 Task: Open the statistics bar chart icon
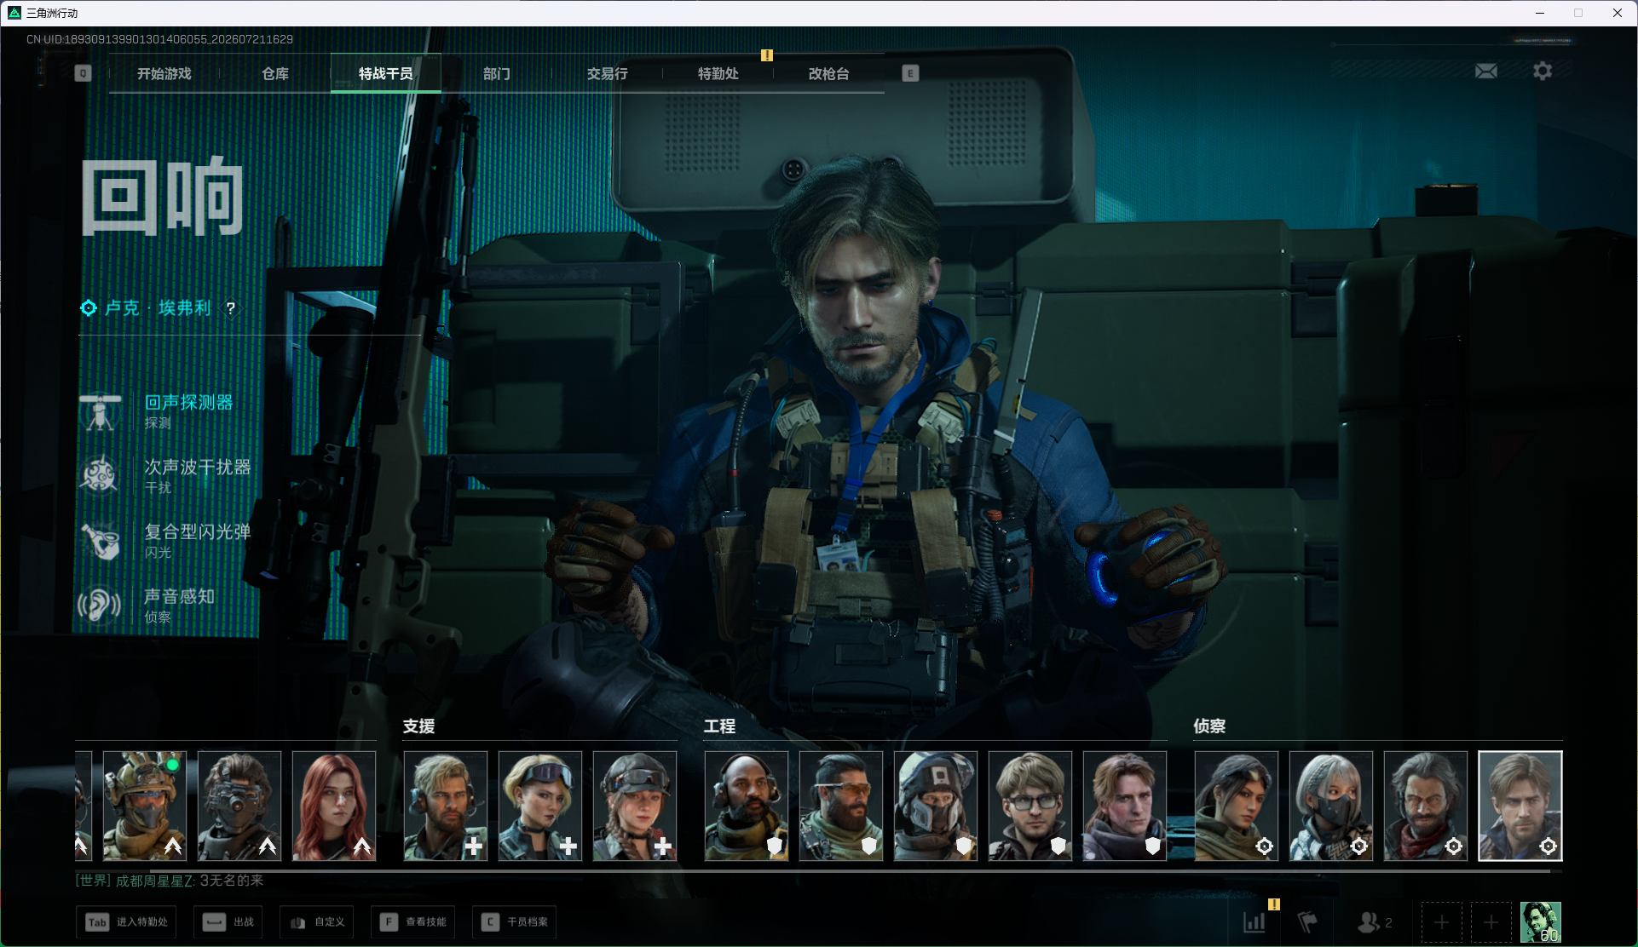pos(1254,922)
